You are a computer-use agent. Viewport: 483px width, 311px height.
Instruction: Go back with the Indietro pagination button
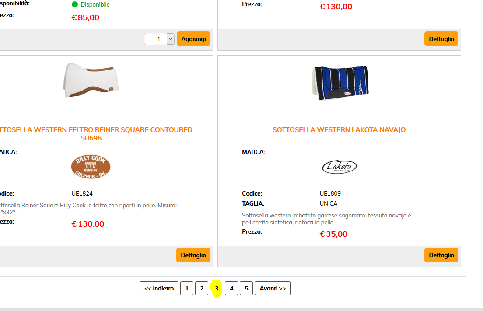pos(159,288)
